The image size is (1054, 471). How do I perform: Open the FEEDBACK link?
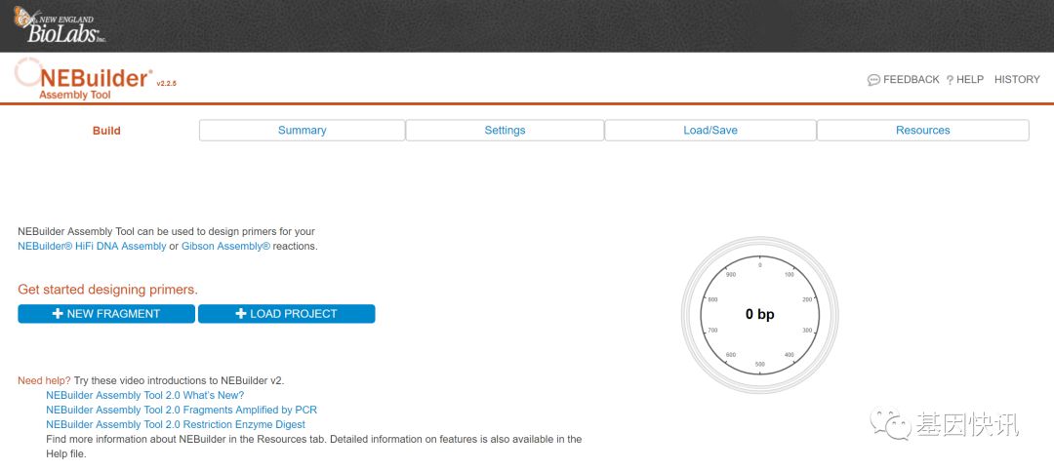(x=911, y=79)
